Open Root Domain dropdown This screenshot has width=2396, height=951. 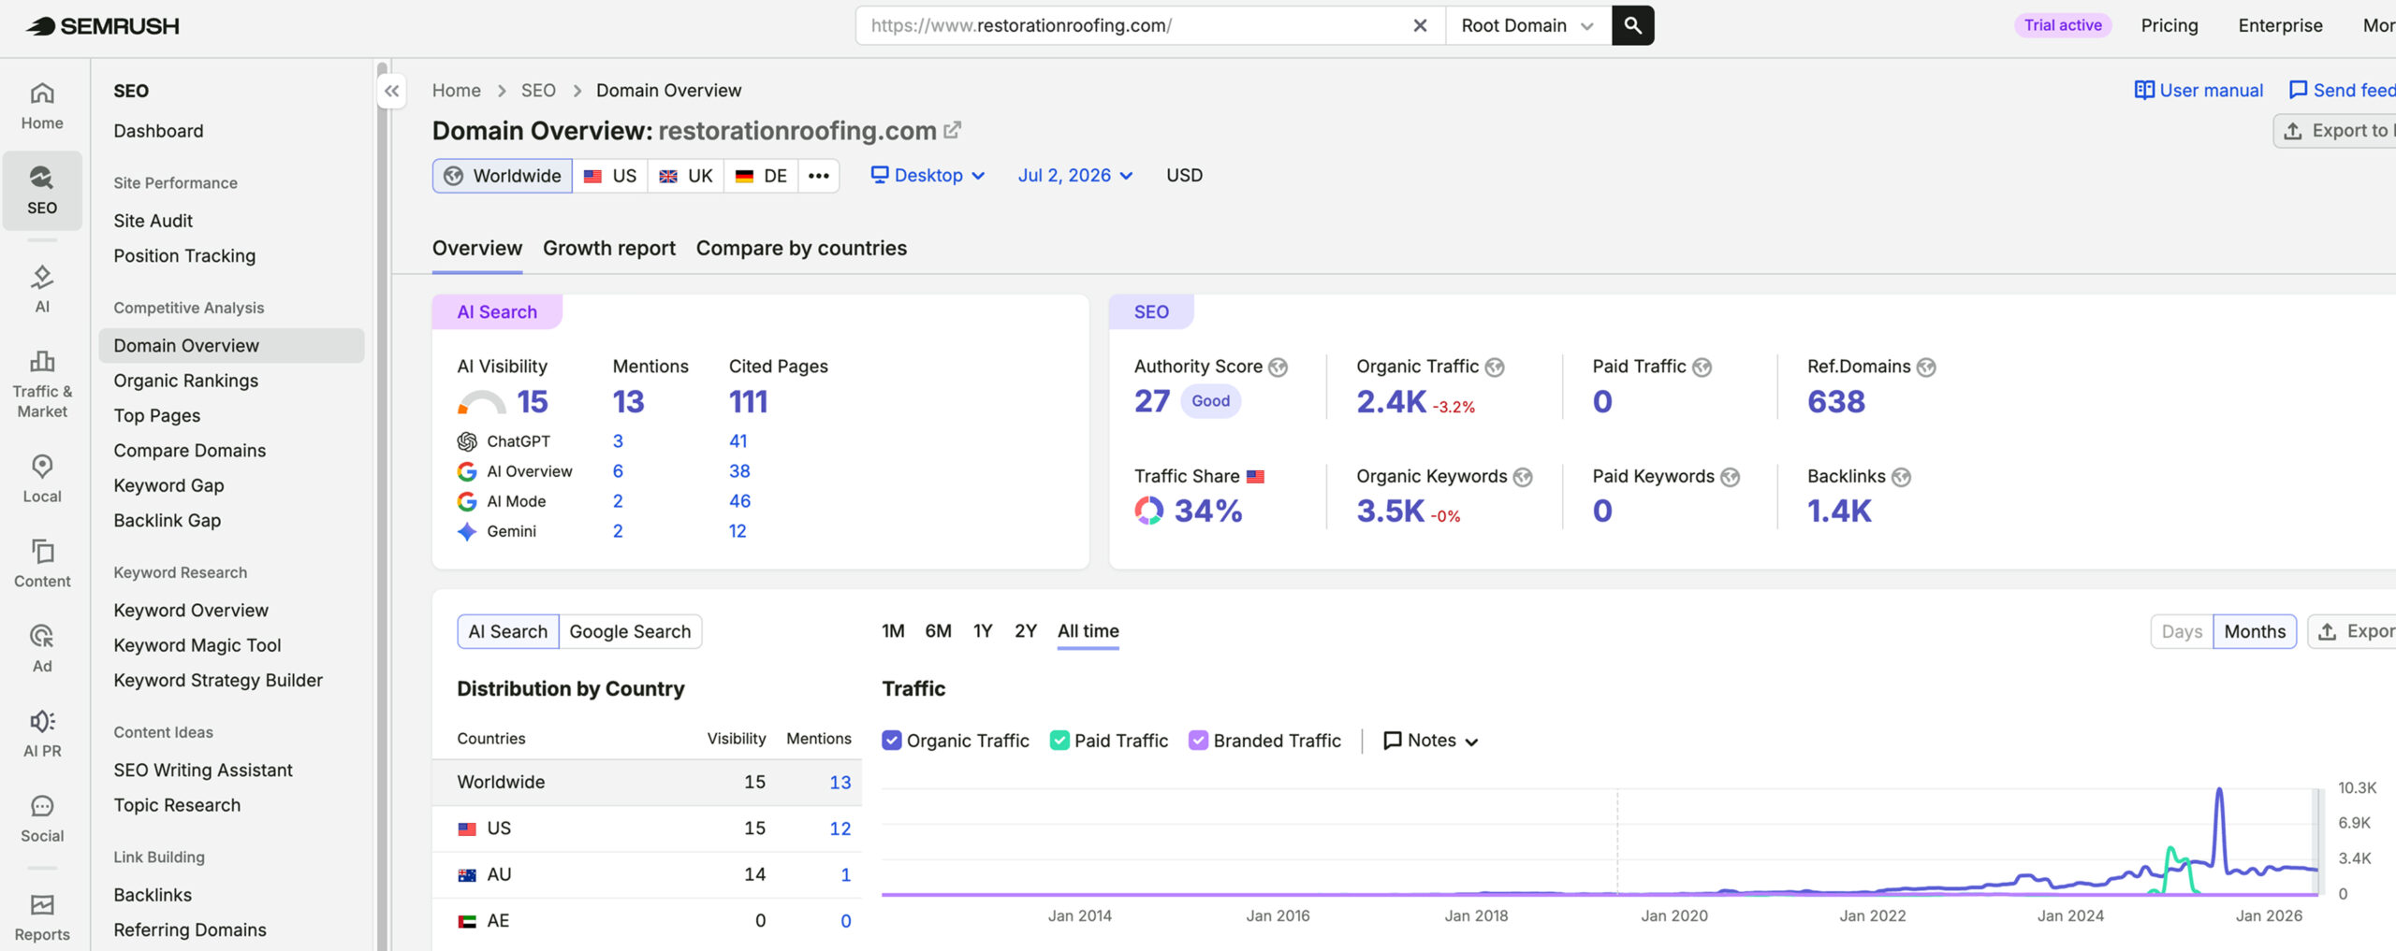[x=1527, y=25]
